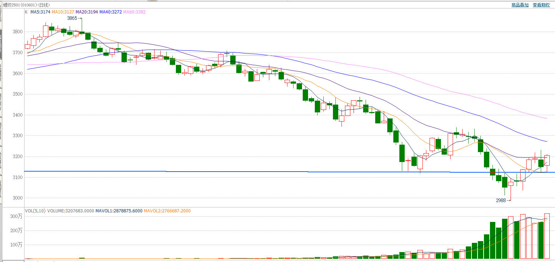Click the 100万 volume axis label
This screenshot has width=555, height=262.
(x=16, y=245)
